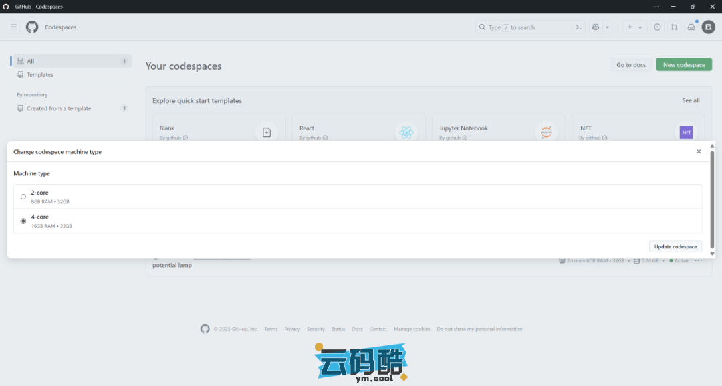Open the command palette icon
The height and width of the screenshot is (386, 722).
coord(579,27)
